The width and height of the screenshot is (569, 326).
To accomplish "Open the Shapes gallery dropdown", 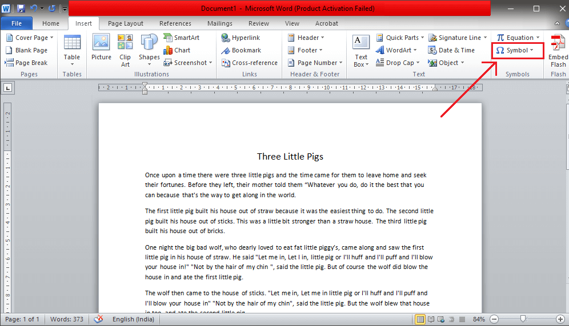I will point(149,57).
